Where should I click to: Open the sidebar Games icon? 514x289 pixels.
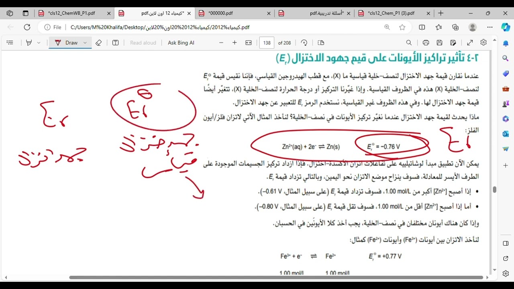point(506,104)
